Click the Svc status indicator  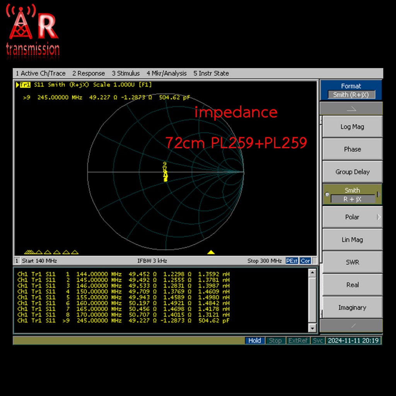point(318,340)
